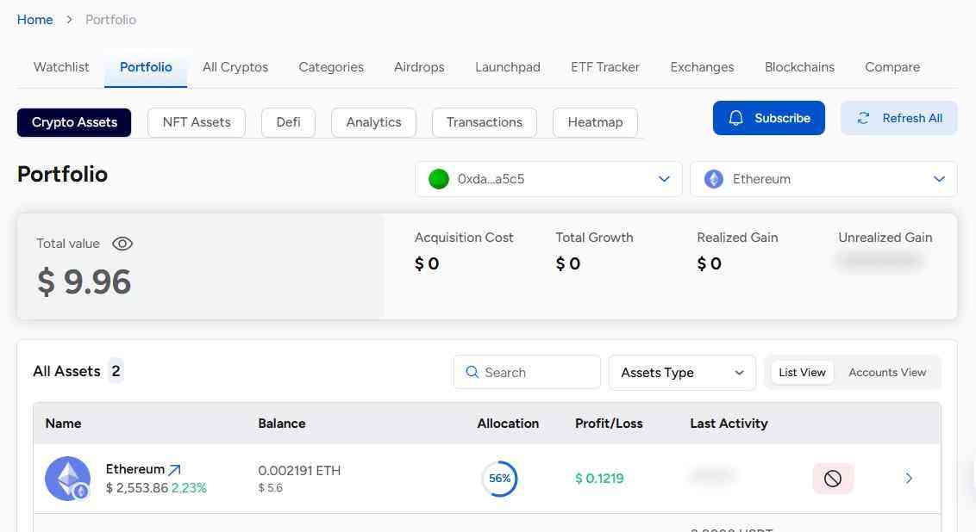Image resolution: width=976 pixels, height=532 pixels.
Task: Click the Refresh All button
Action: pyautogui.click(x=898, y=118)
